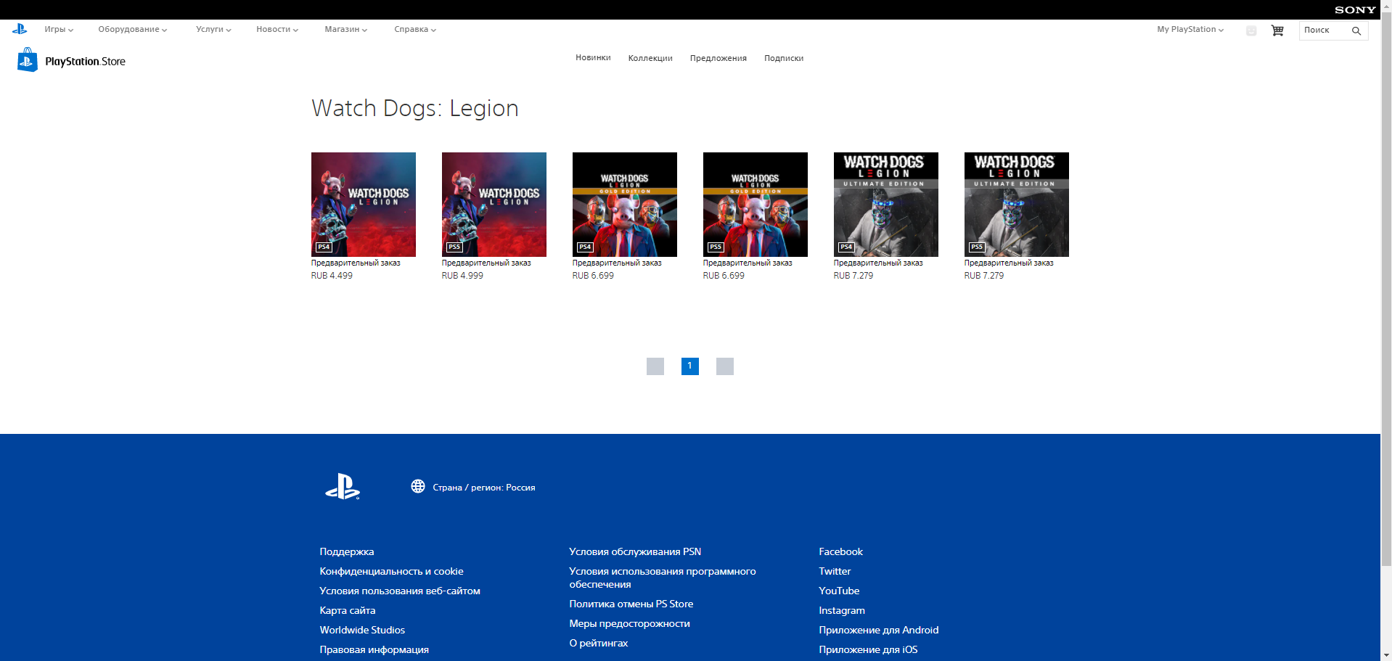Expand the Игры dropdown menu

point(59,30)
